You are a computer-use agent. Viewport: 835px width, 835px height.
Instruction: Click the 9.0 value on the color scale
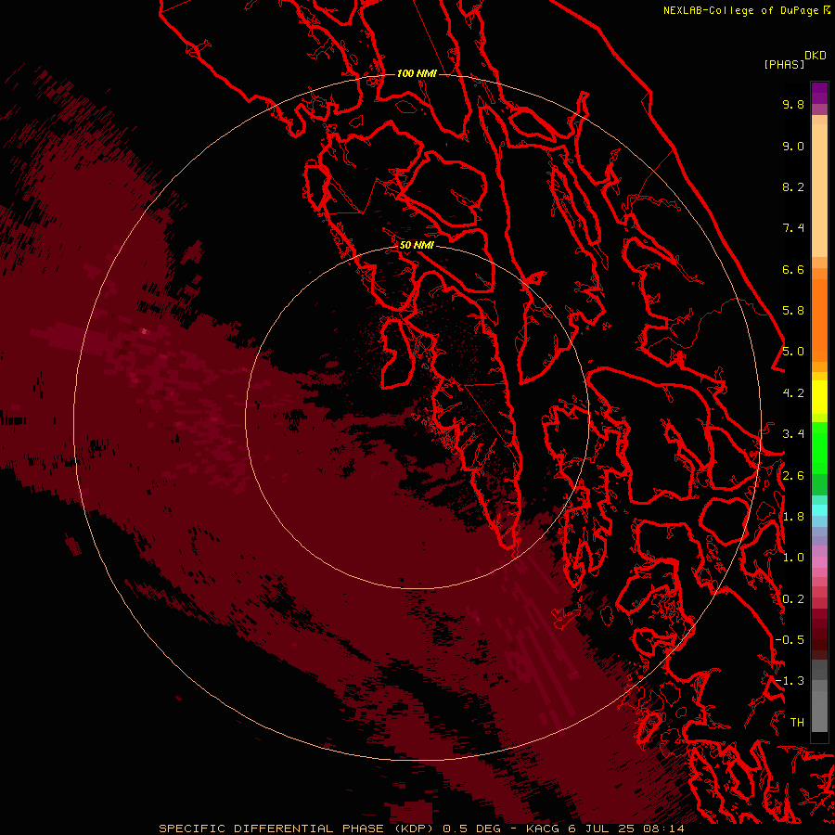(x=793, y=146)
